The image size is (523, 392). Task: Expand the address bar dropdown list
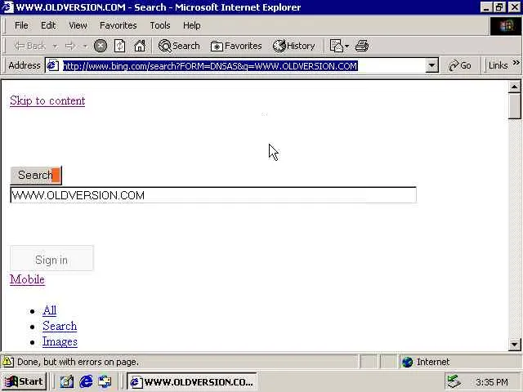pos(432,65)
